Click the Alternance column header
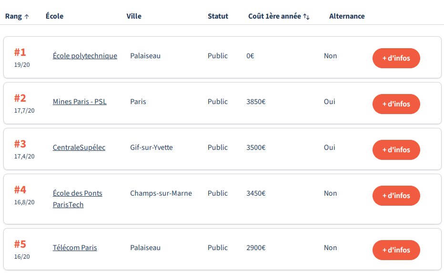Screen dimensions: 444x273 pyautogui.click(x=347, y=16)
